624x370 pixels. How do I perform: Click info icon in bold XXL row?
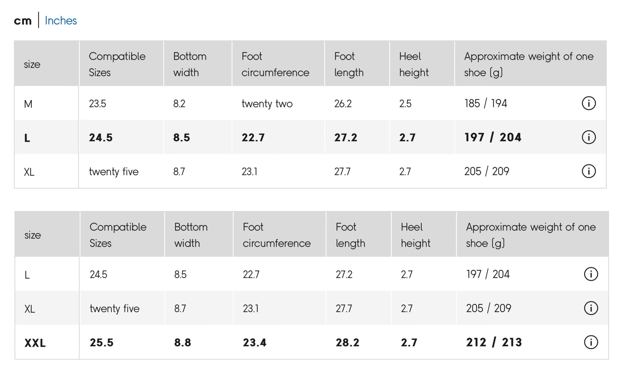click(591, 342)
